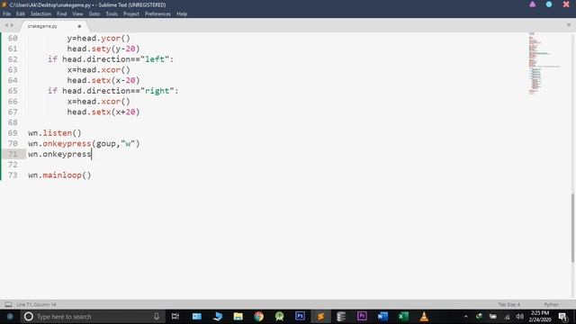Click the purple triangle title bar icon

click(532, 4)
